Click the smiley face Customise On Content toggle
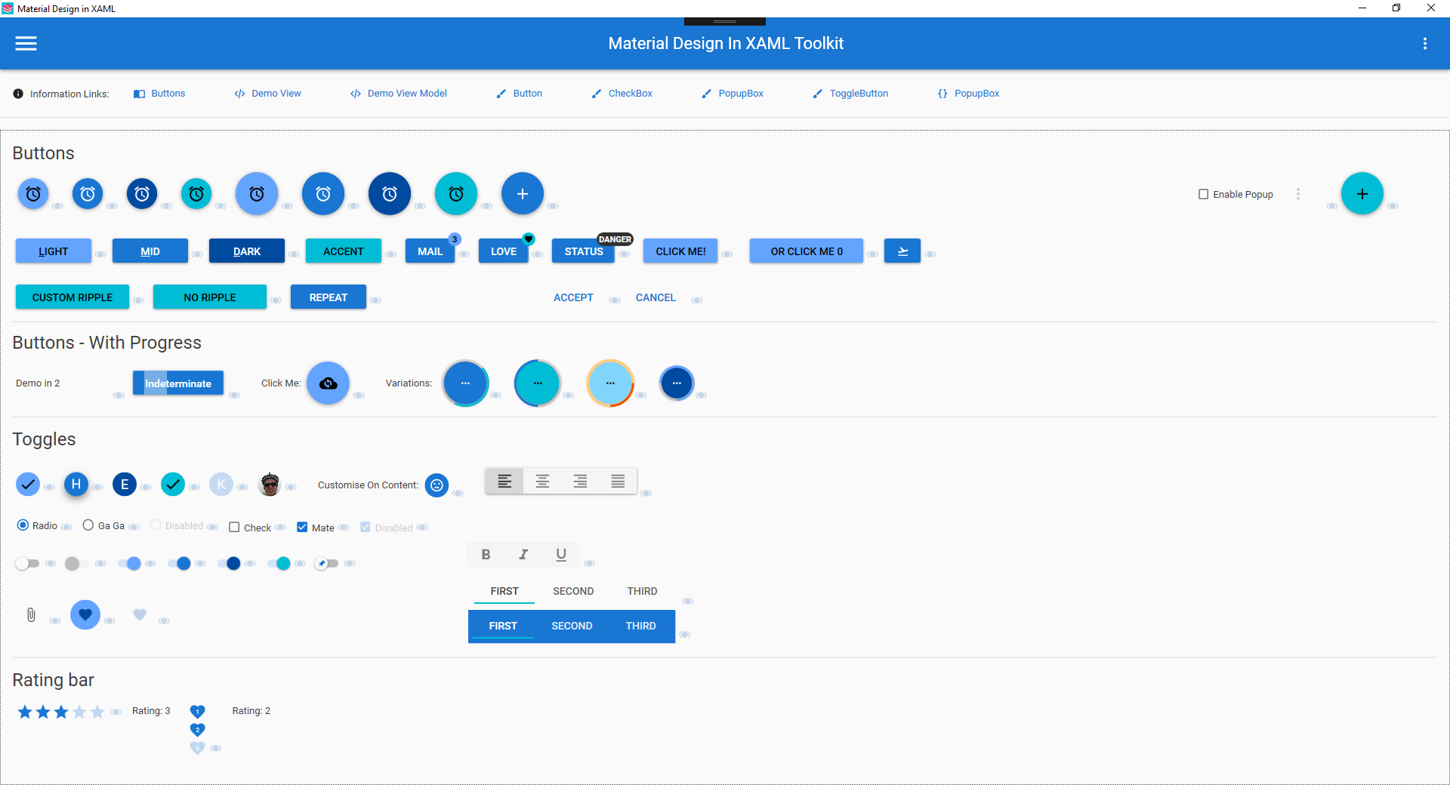 [436, 485]
